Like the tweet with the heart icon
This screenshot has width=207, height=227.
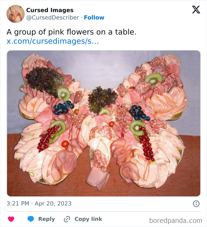coord(11,219)
